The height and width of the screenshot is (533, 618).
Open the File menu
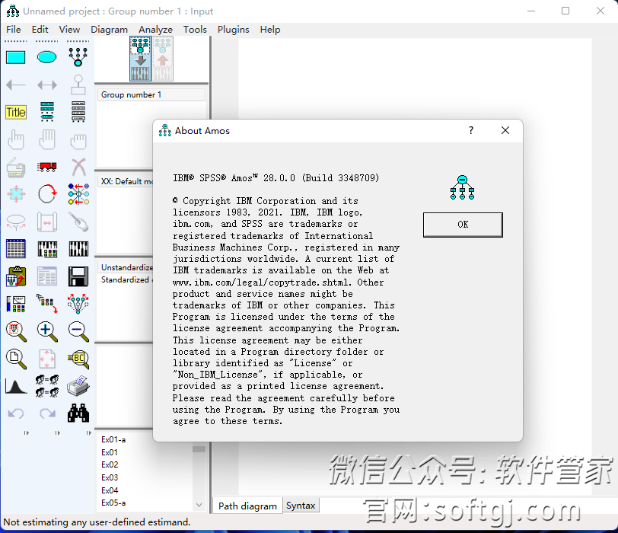14,30
